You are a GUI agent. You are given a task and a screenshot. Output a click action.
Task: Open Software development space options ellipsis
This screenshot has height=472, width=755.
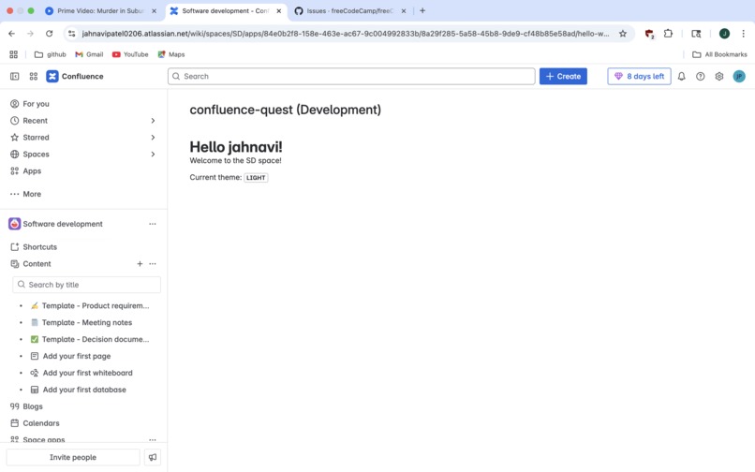(153, 224)
